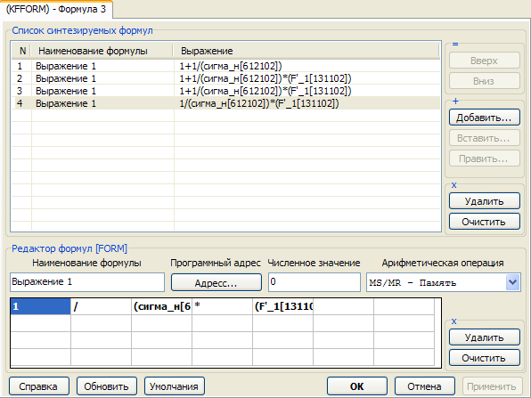Screen dimensions: 531x398
Task: Select the editor cell (сигма_н[6
Action: (x=161, y=306)
